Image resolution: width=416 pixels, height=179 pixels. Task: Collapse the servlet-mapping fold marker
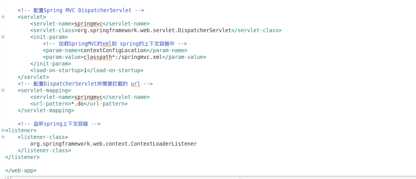[x=3, y=90]
